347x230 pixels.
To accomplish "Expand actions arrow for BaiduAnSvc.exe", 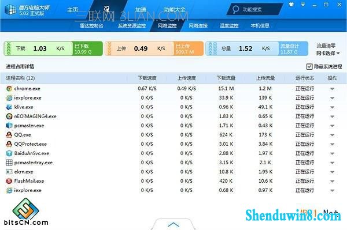I will tap(332, 154).
